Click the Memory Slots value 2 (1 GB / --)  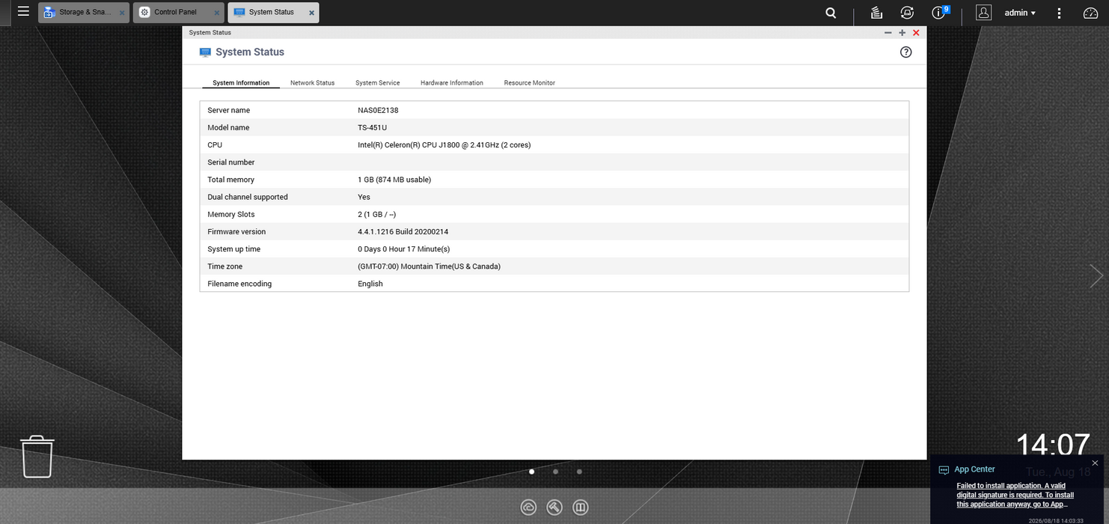tap(376, 214)
